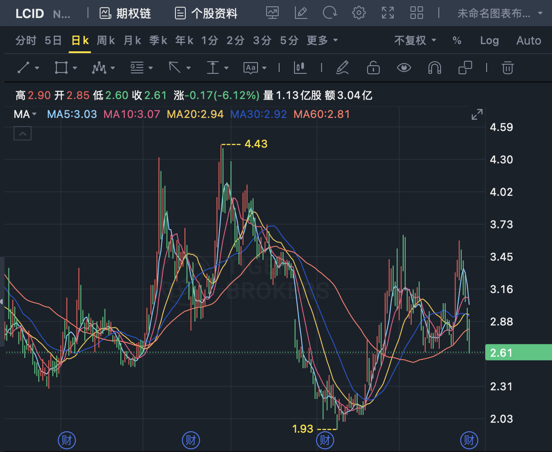Switch to the 周k weekly tab
This screenshot has width=552, height=452.
106,41
